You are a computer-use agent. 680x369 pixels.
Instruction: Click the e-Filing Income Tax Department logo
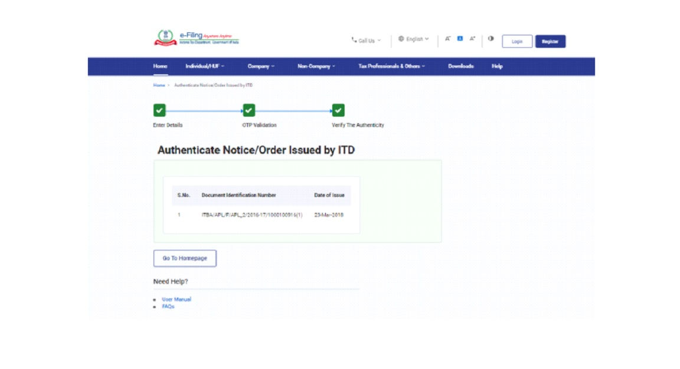point(196,39)
